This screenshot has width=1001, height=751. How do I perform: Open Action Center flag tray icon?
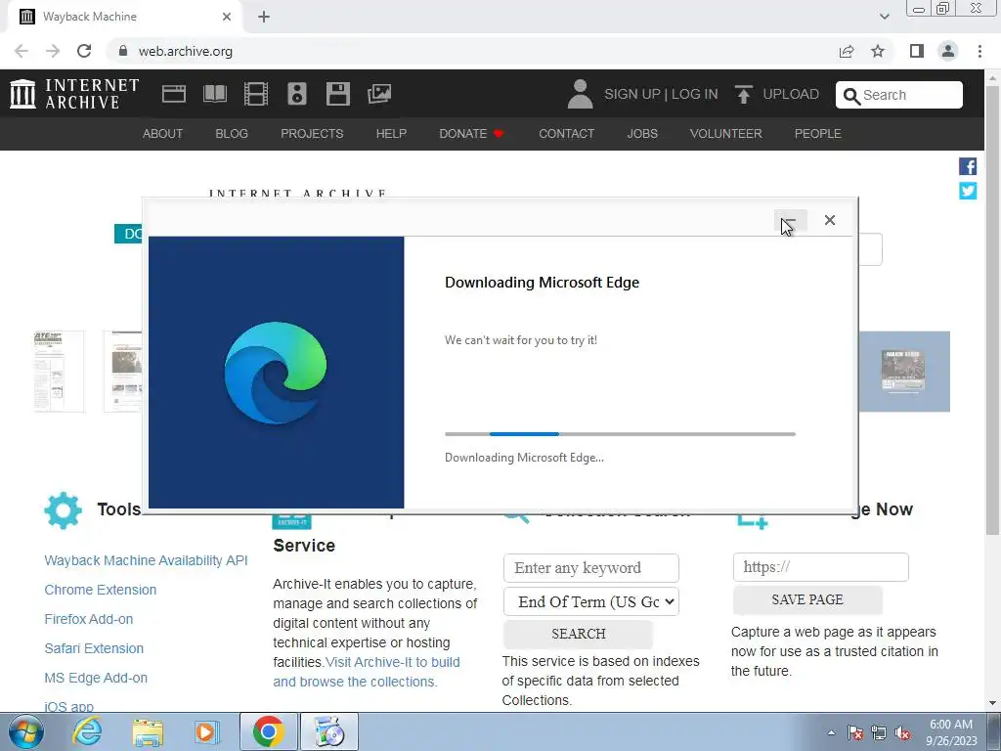click(855, 733)
